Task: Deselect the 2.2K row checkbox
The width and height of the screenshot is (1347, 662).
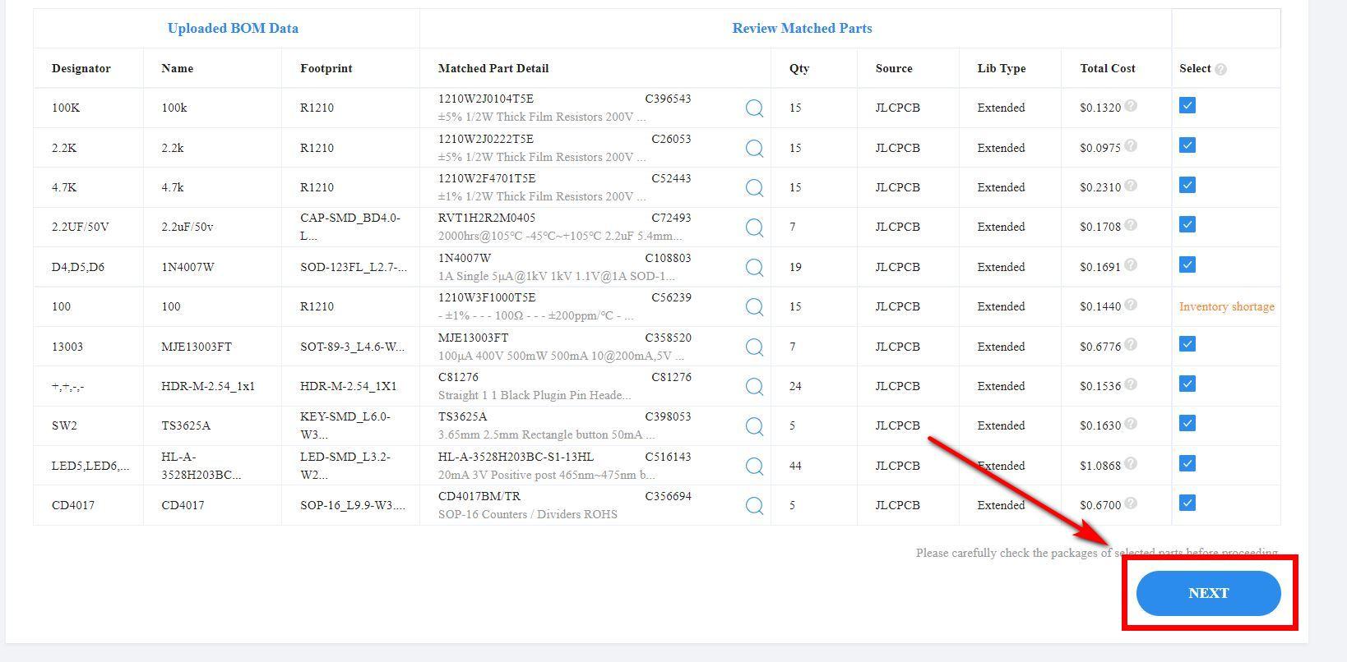Action: coord(1187,145)
